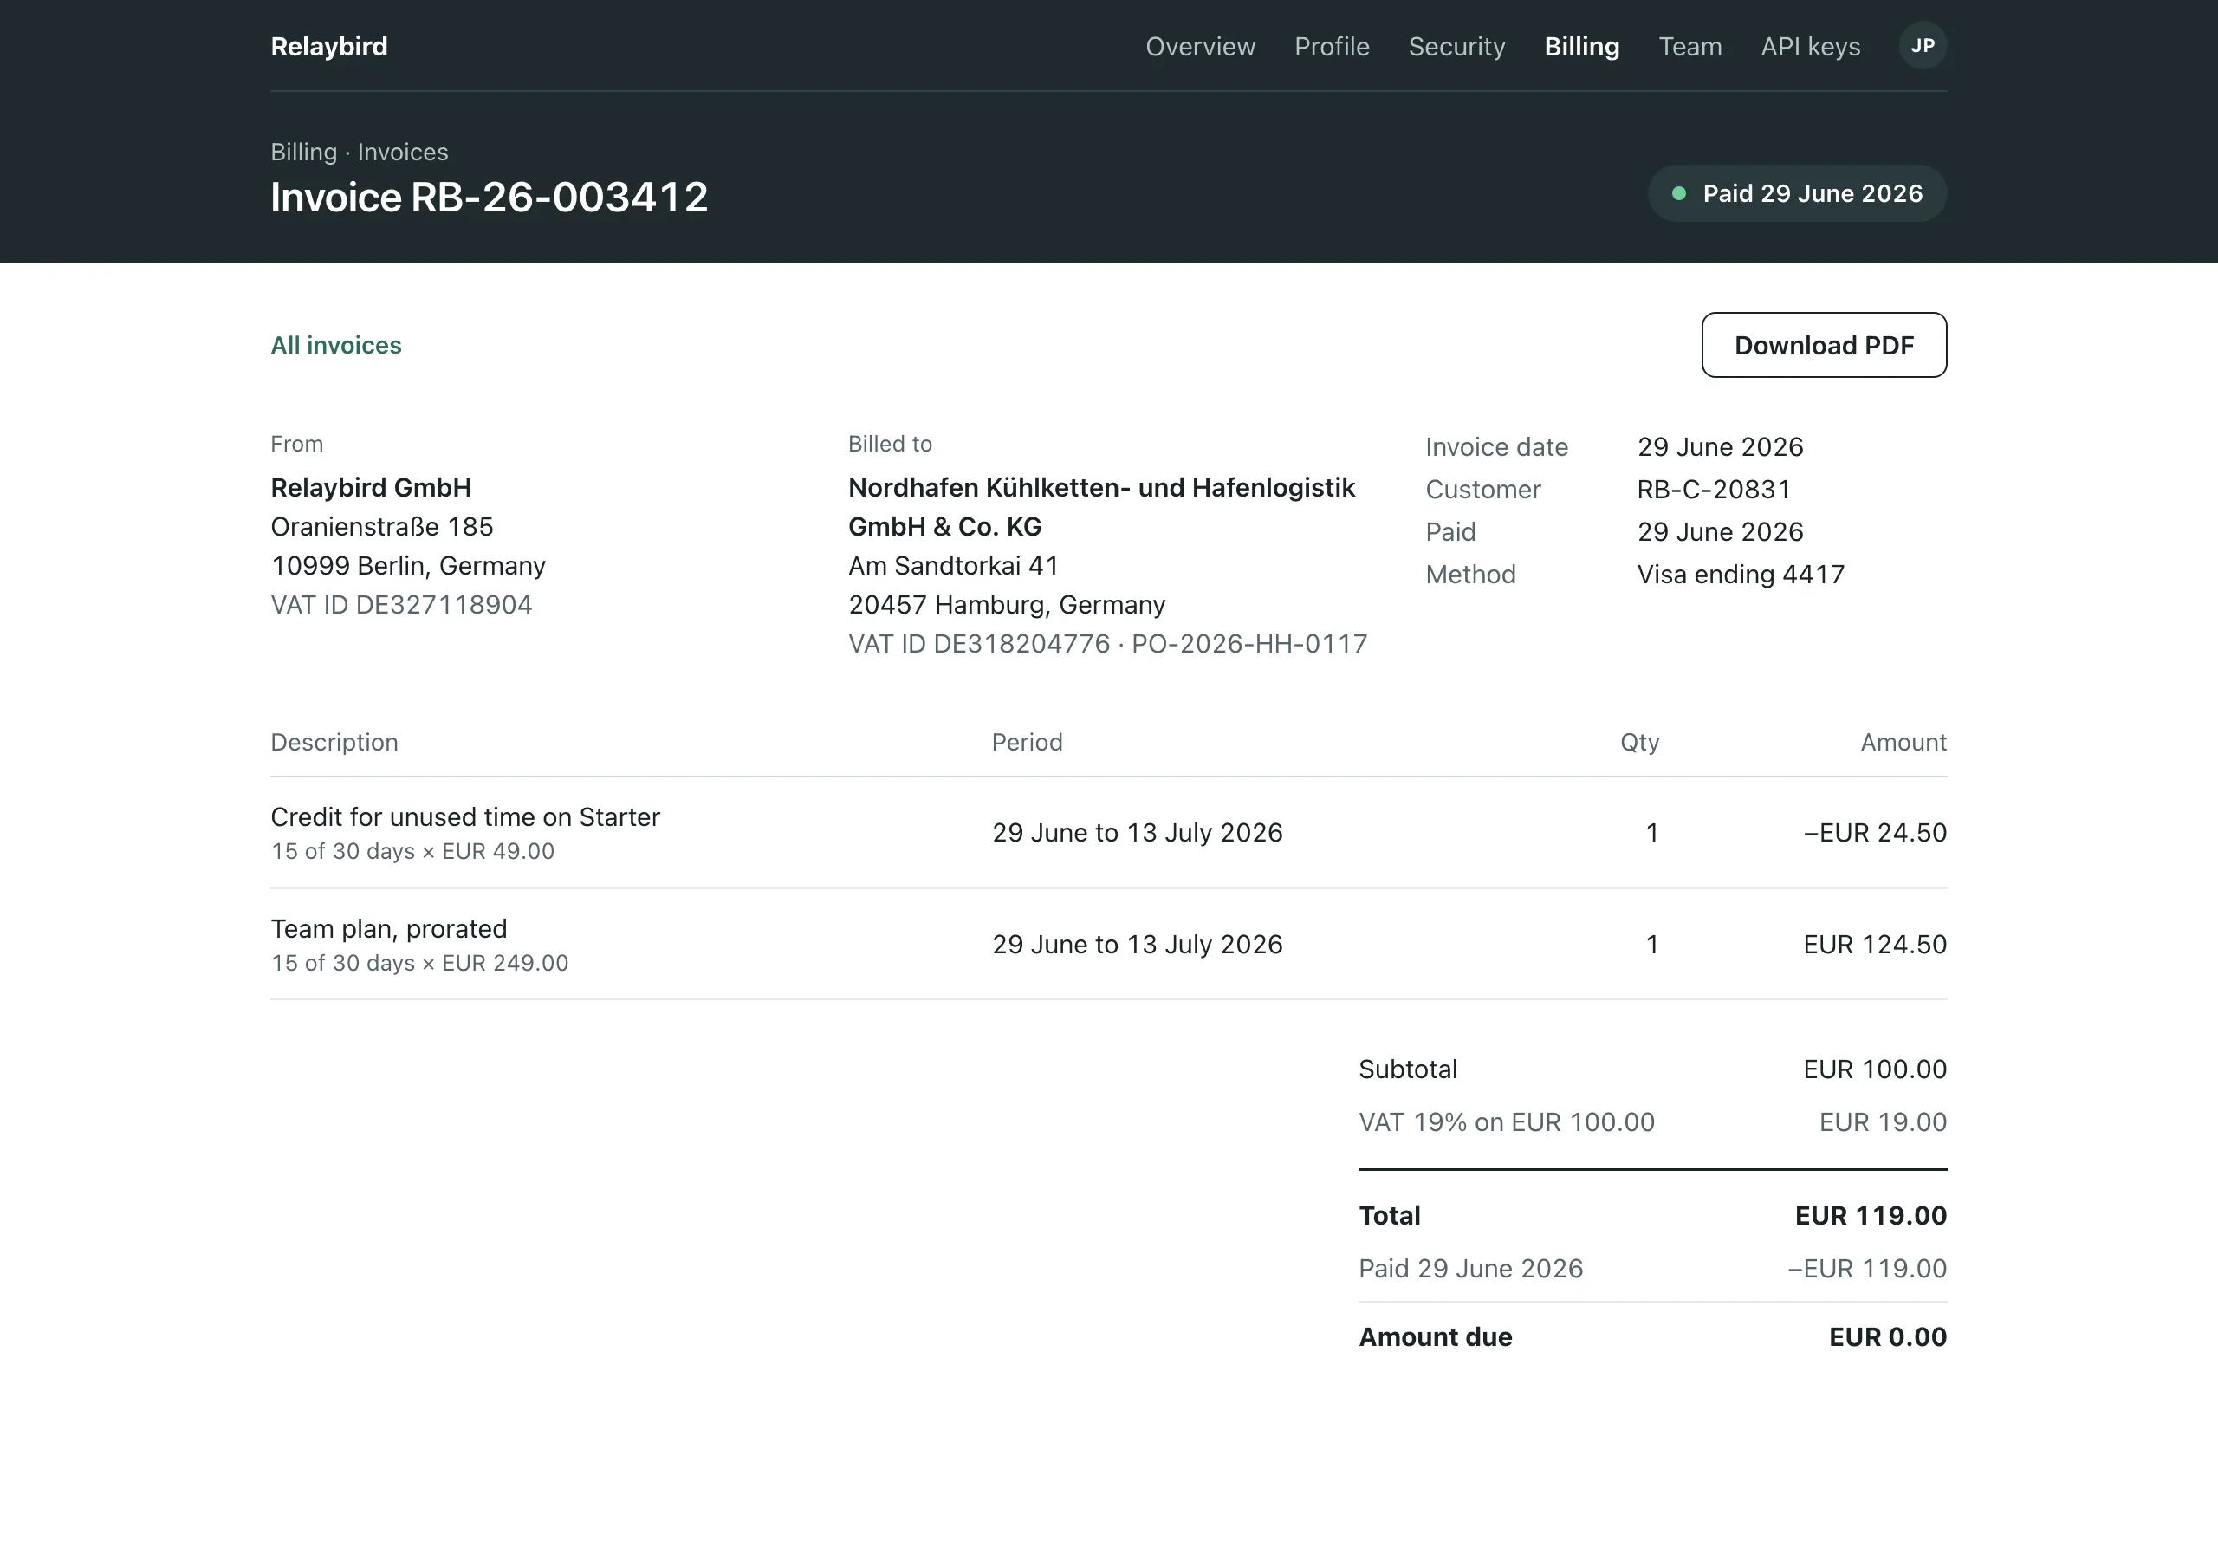
Task: Go to the Overview tab
Action: 1200,47
